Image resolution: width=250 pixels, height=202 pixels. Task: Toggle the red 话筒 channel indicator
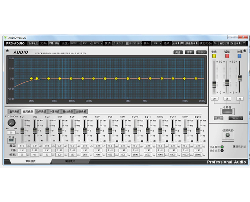pyautogui.click(x=227, y=56)
